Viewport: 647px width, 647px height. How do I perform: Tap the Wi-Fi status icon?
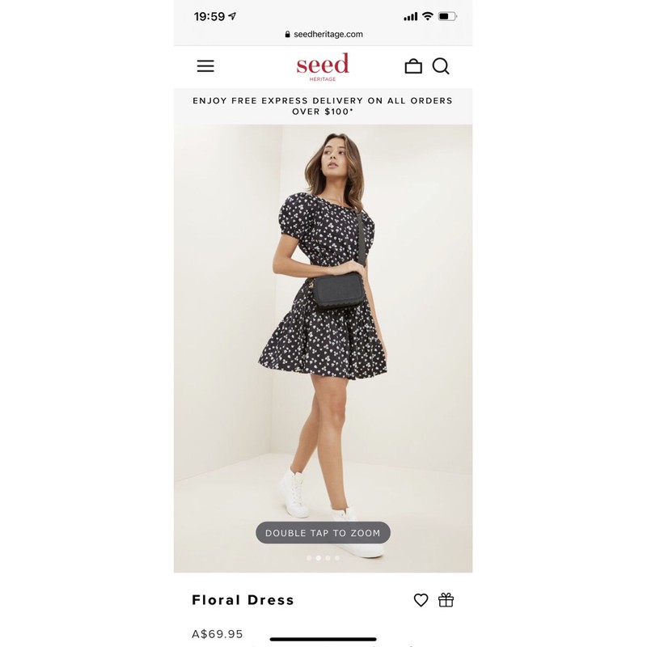coord(428,16)
